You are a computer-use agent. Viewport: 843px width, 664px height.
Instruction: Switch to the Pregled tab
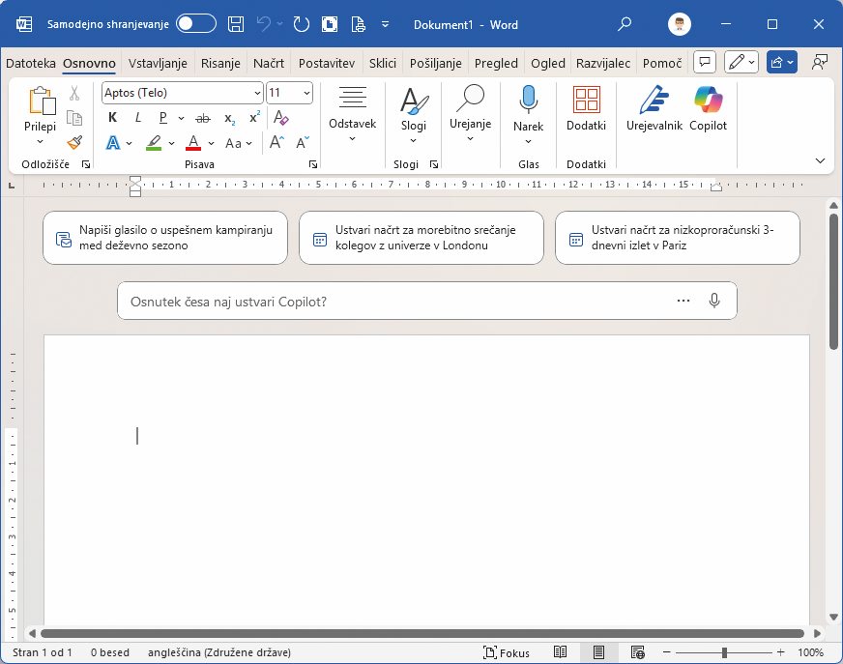pyautogui.click(x=496, y=63)
